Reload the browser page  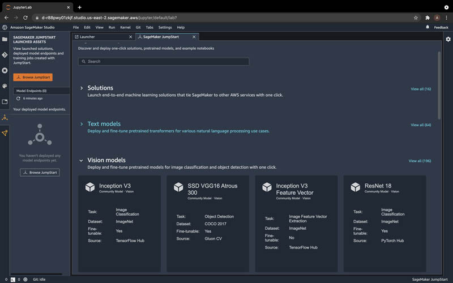click(25, 18)
